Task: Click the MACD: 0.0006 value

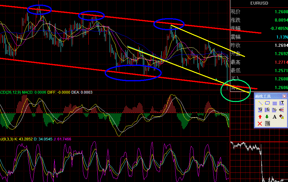Action: [34, 92]
